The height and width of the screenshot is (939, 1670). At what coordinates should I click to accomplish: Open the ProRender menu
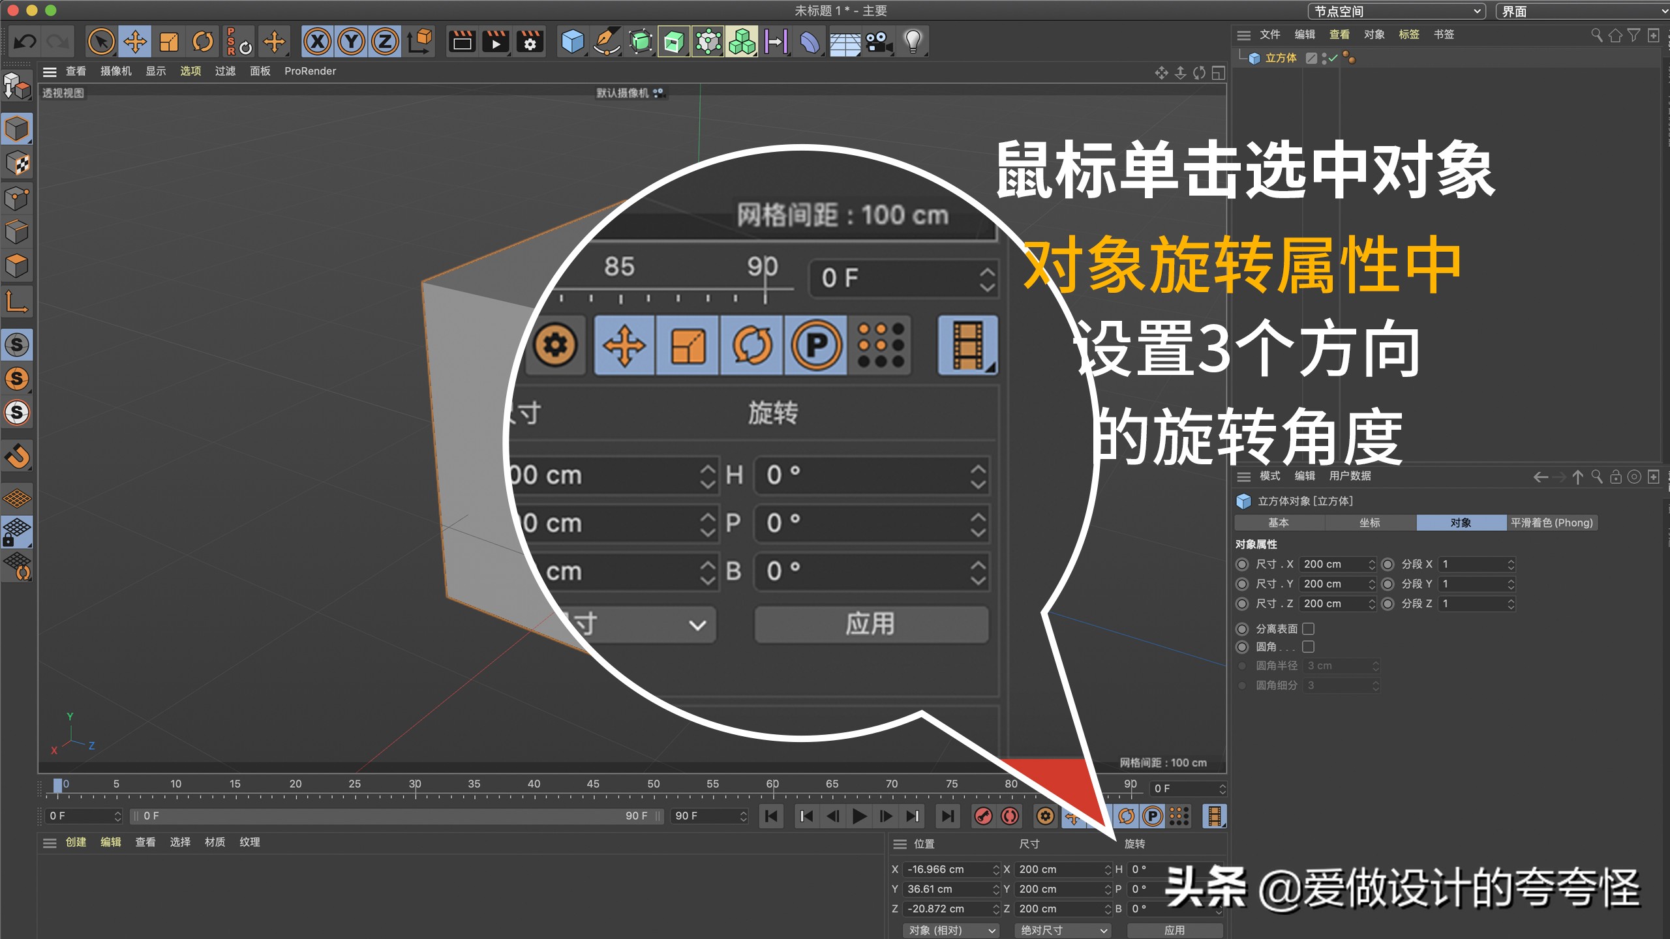[x=311, y=71]
